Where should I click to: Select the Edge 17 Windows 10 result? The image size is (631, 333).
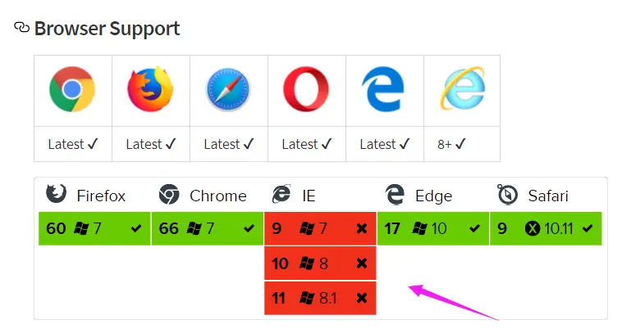click(x=432, y=228)
